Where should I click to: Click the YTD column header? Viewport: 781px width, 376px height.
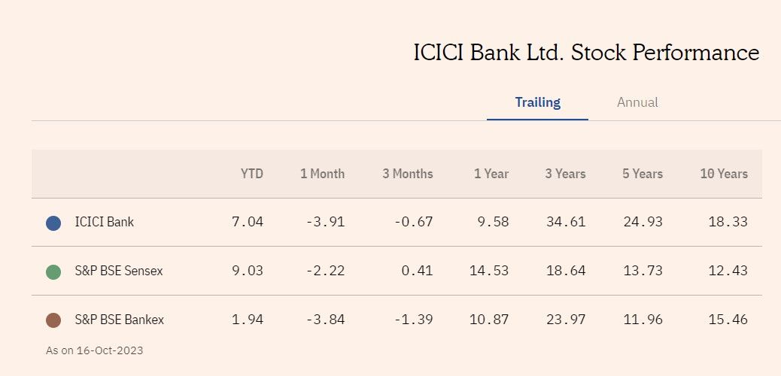point(252,174)
